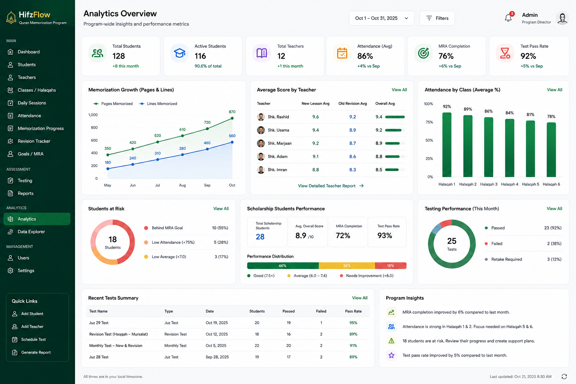Navigate to Daily Sessions
Viewport: 576px width, 384px height.
(37, 103)
